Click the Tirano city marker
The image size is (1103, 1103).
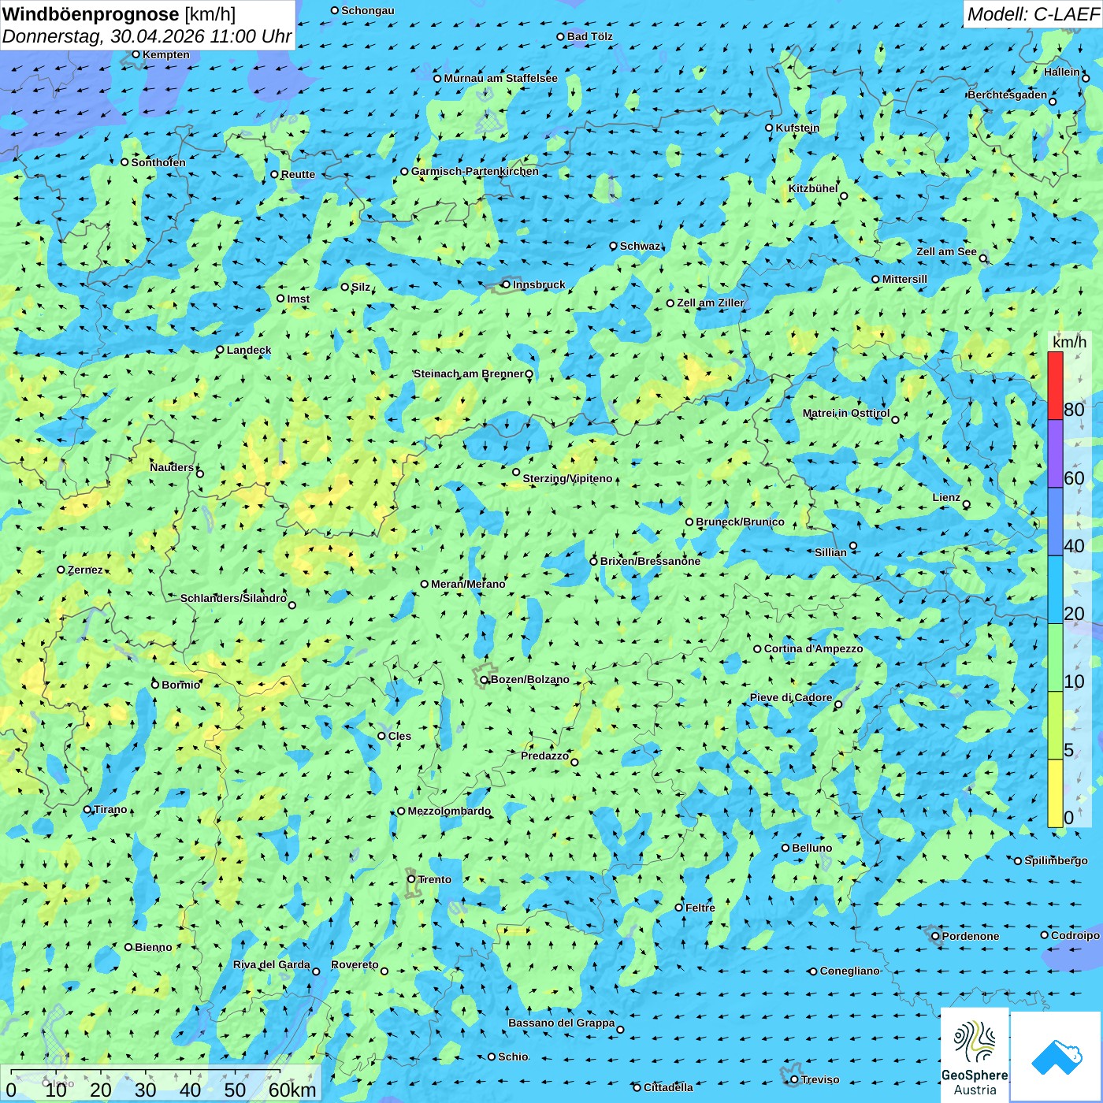pyautogui.click(x=87, y=809)
